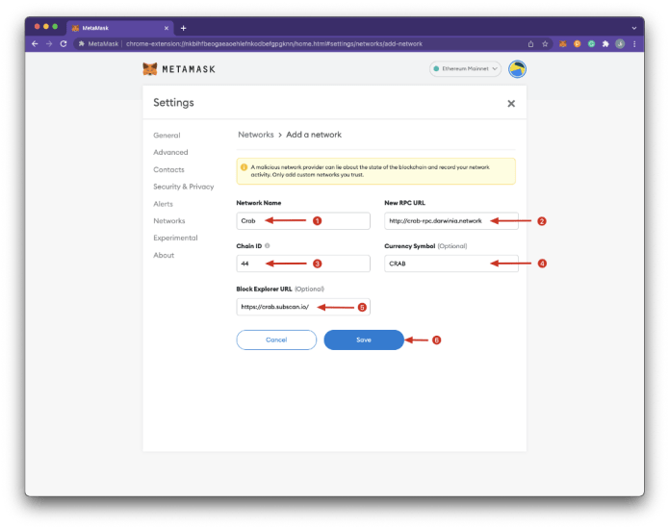Click the MetaMask tab title
This screenshot has height=529, width=669.
coord(95,28)
